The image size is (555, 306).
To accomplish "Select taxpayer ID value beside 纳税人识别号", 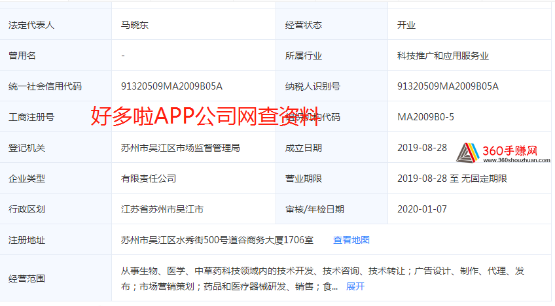I will 448,86.
